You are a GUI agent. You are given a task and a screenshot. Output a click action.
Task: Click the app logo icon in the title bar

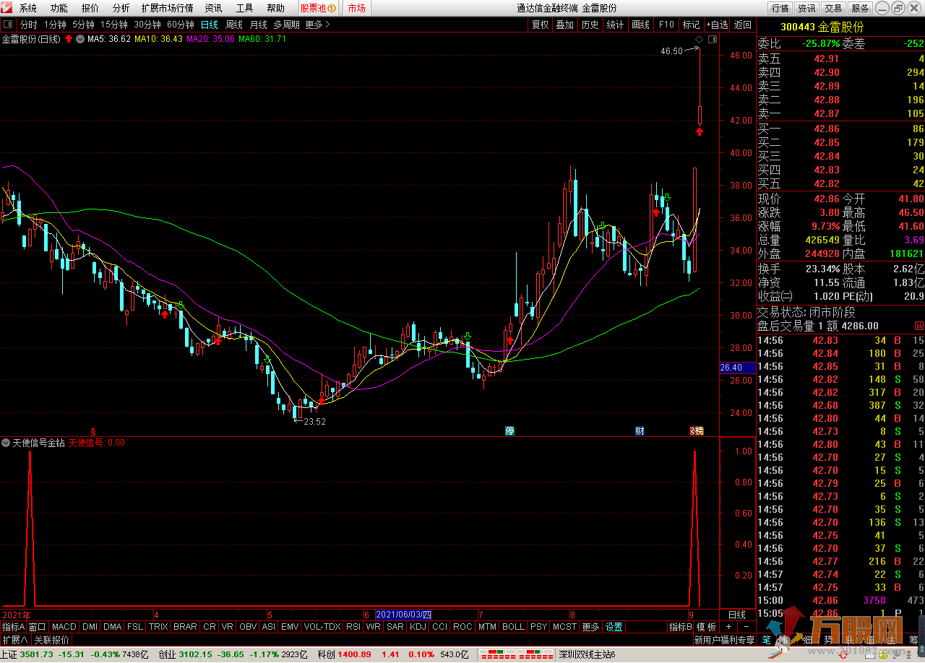7,8
